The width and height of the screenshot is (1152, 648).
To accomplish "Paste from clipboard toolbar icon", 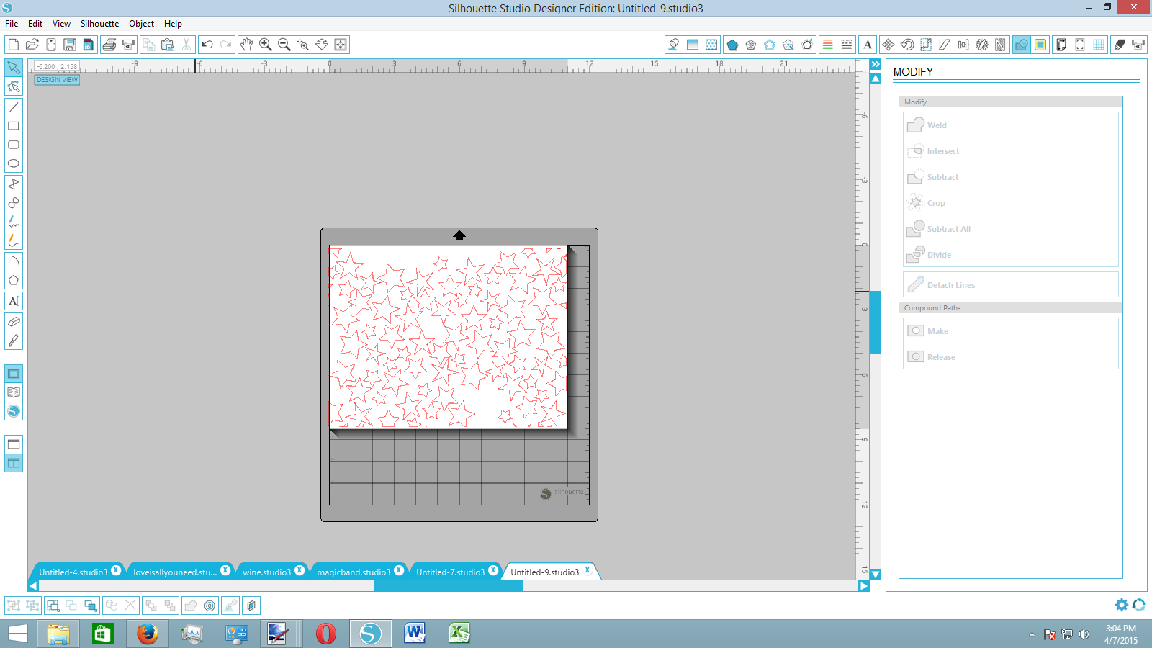I will [x=168, y=45].
